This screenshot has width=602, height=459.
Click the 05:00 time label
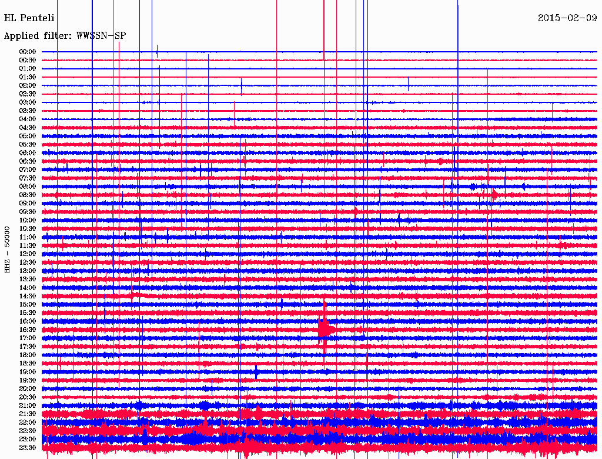click(x=27, y=136)
